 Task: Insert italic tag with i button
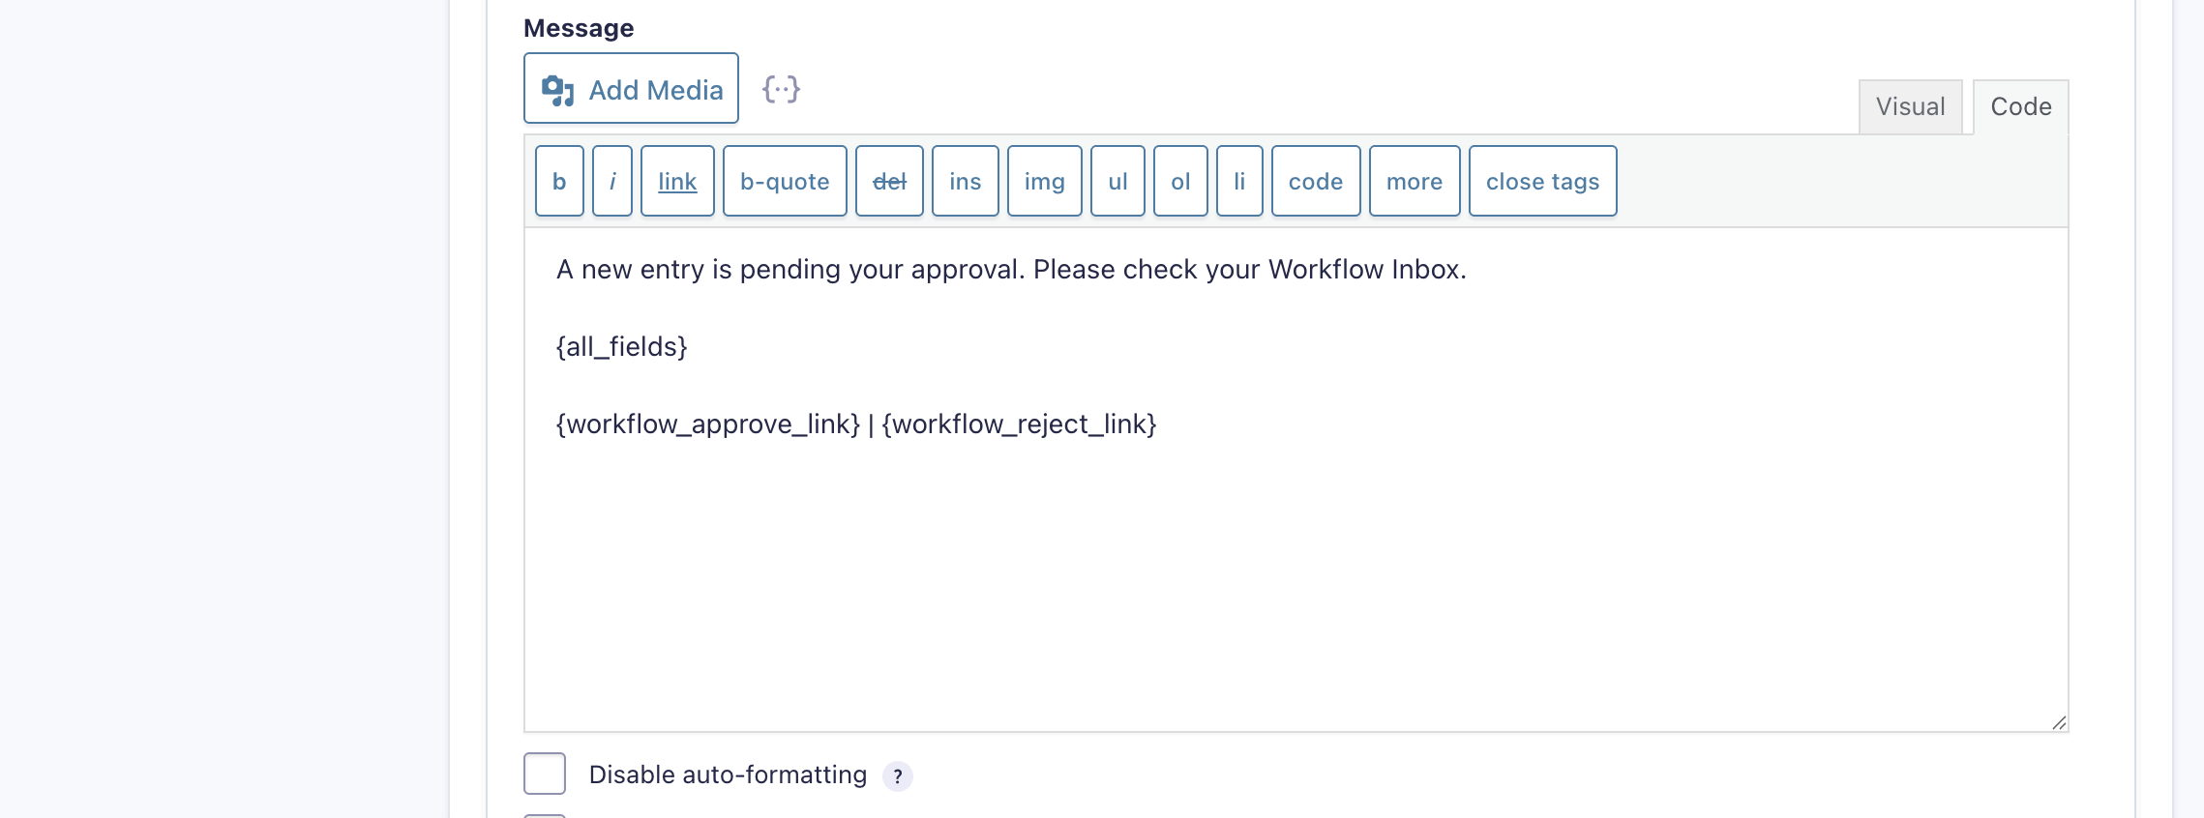[612, 181]
